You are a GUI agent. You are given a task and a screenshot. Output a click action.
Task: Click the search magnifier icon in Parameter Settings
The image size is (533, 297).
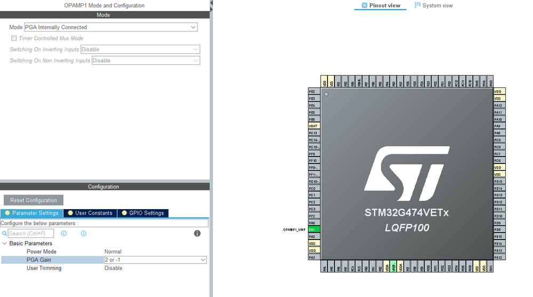click(x=4, y=233)
